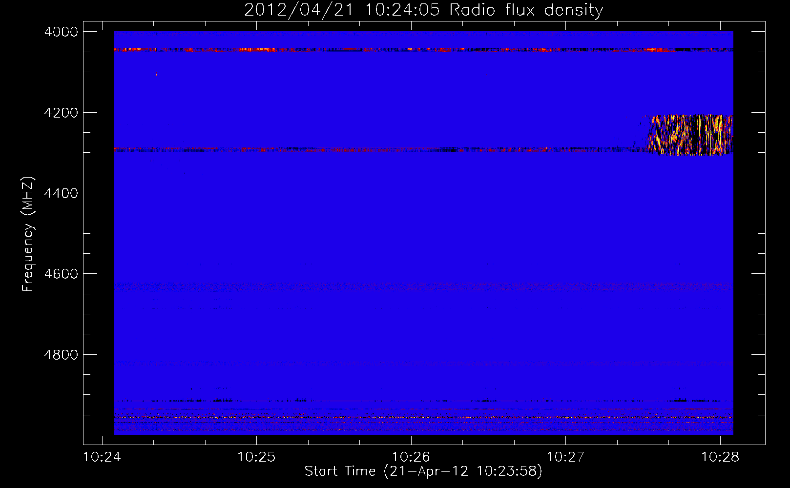Click the 4000 frequency tick label
Image resolution: width=790 pixels, height=488 pixels.
click(61, 32)
